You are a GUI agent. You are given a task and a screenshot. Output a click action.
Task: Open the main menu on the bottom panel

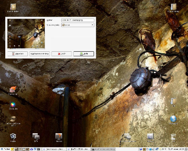[5, 149]
